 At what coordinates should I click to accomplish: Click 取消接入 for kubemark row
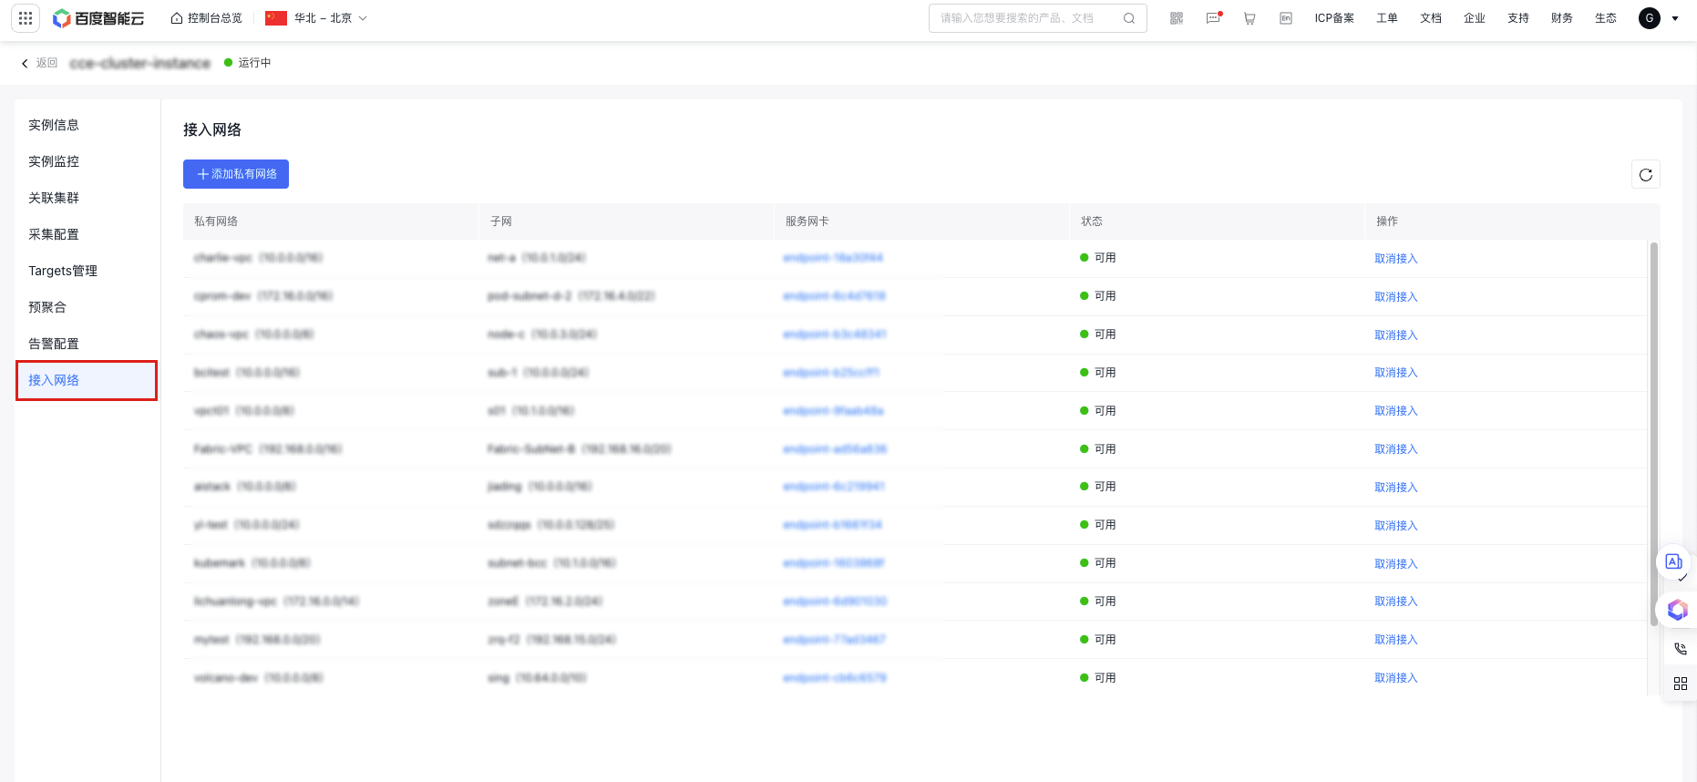pyautogui.click(x=1396, y=564)
